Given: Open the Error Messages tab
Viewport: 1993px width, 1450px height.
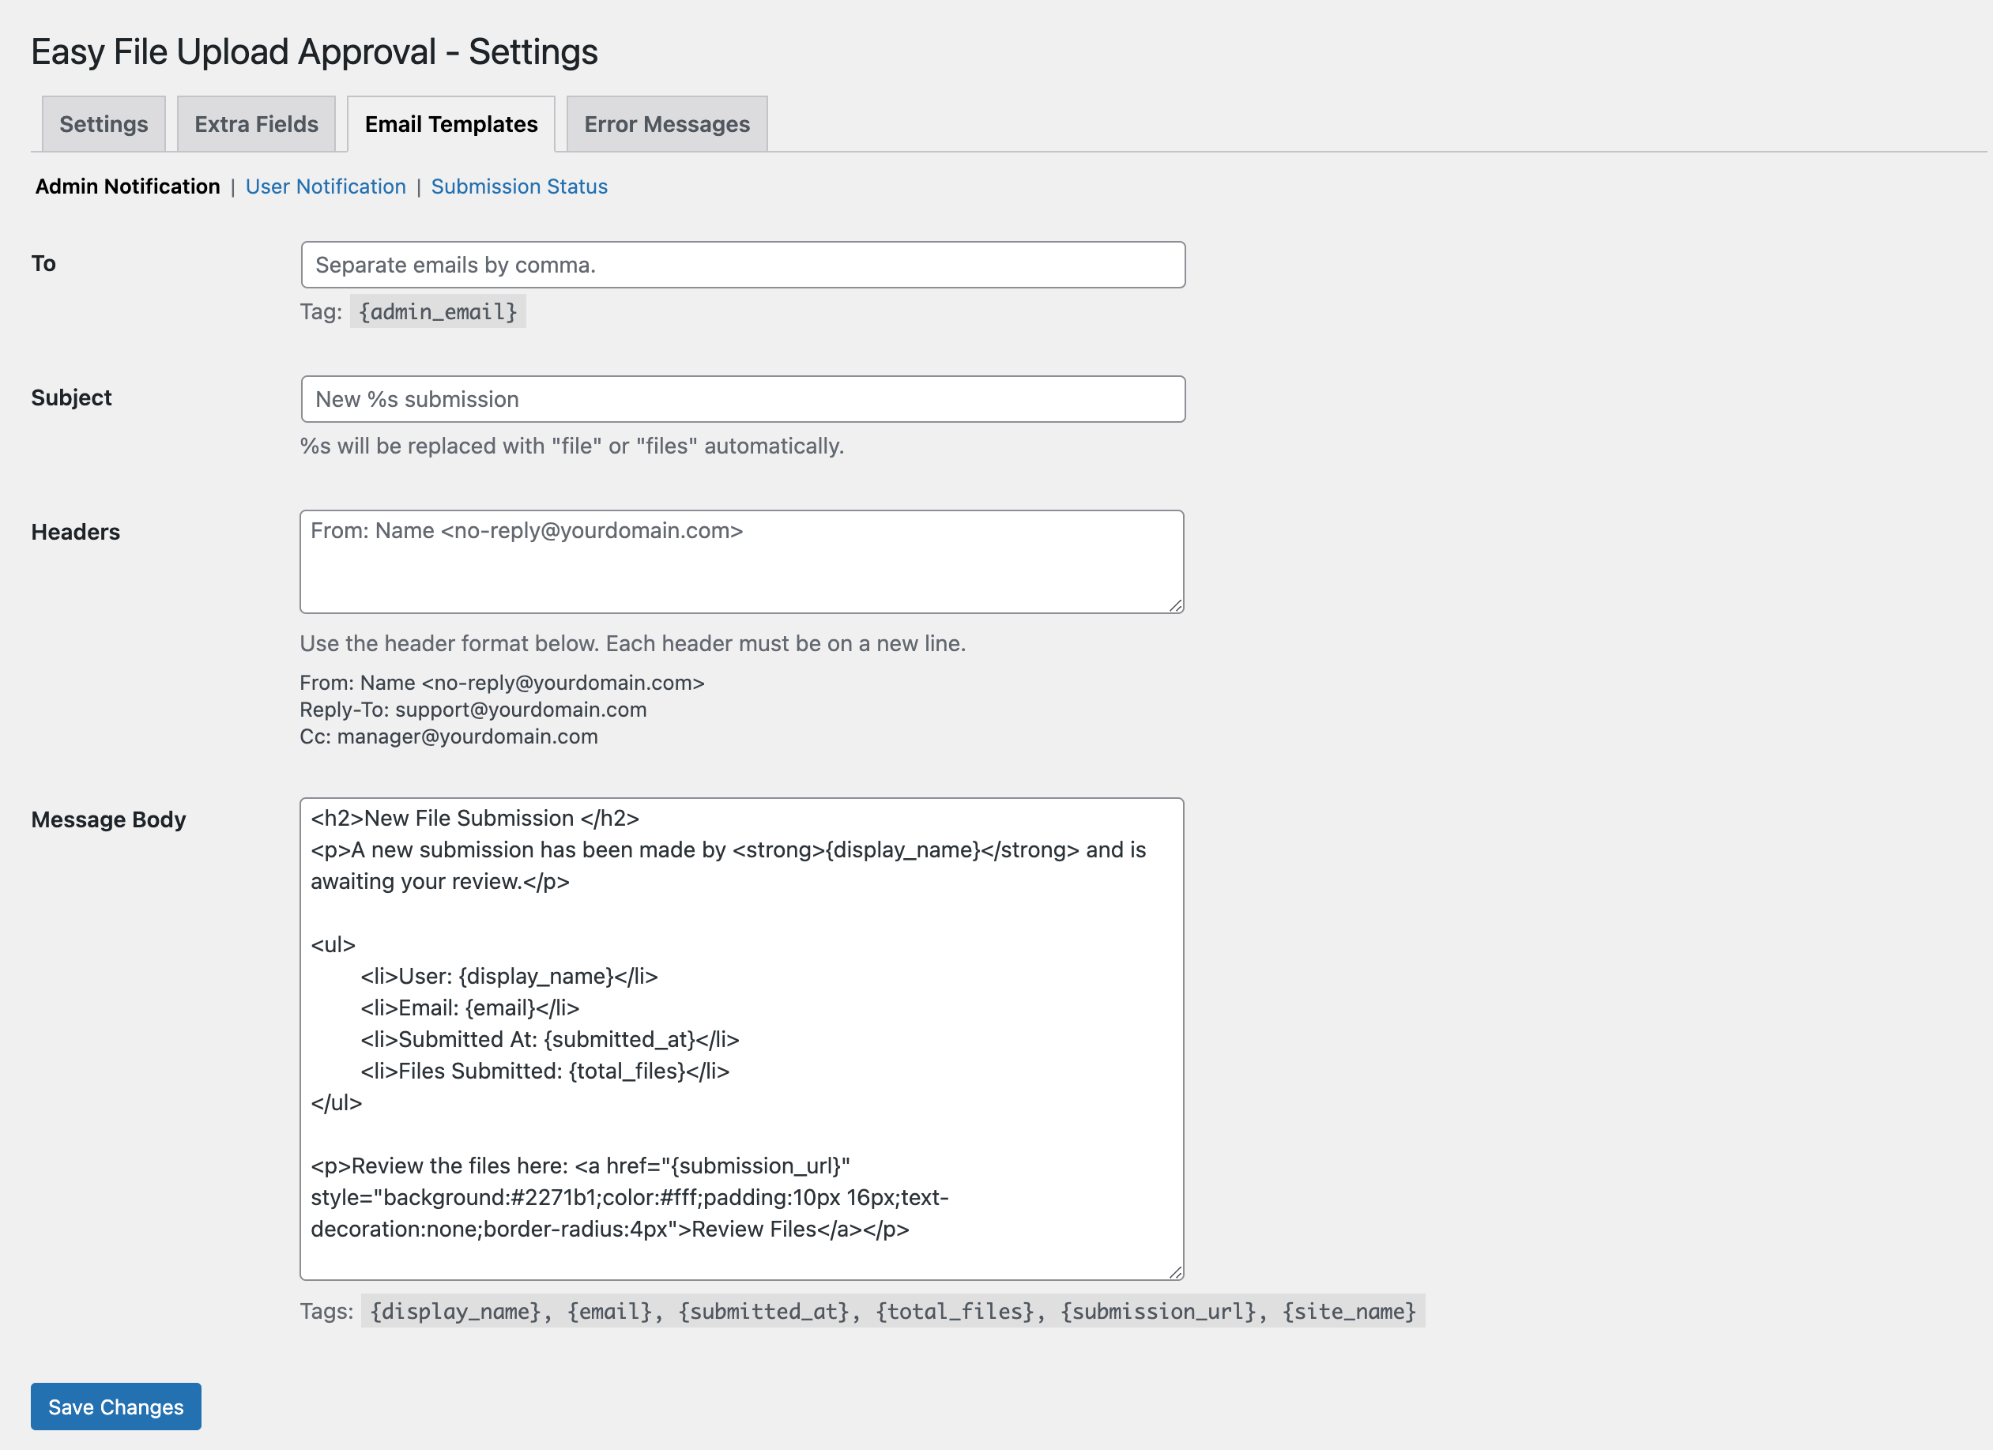Looking at the screenshot, I should tap(666, 124).
